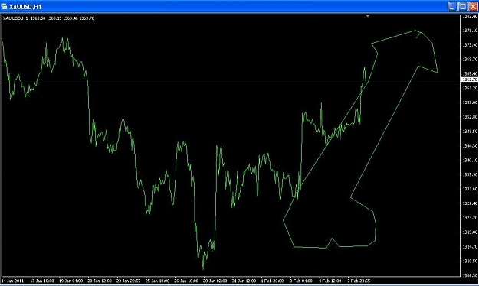Click the 28 Jan 02:00 time label
The width and height of the screenshot is (479, 286).
click(x=215, y=281)
